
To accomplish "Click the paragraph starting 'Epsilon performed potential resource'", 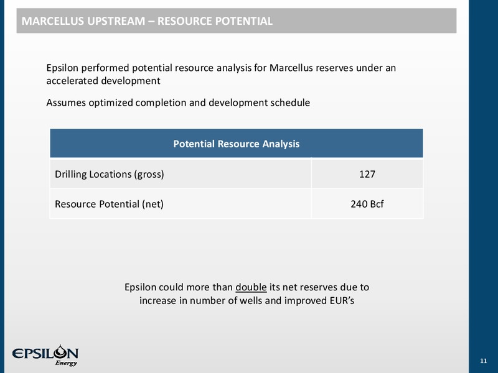I will (221, 74).
